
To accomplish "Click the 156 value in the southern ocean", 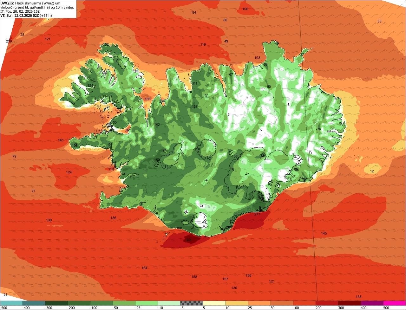I will coord(248,275).
